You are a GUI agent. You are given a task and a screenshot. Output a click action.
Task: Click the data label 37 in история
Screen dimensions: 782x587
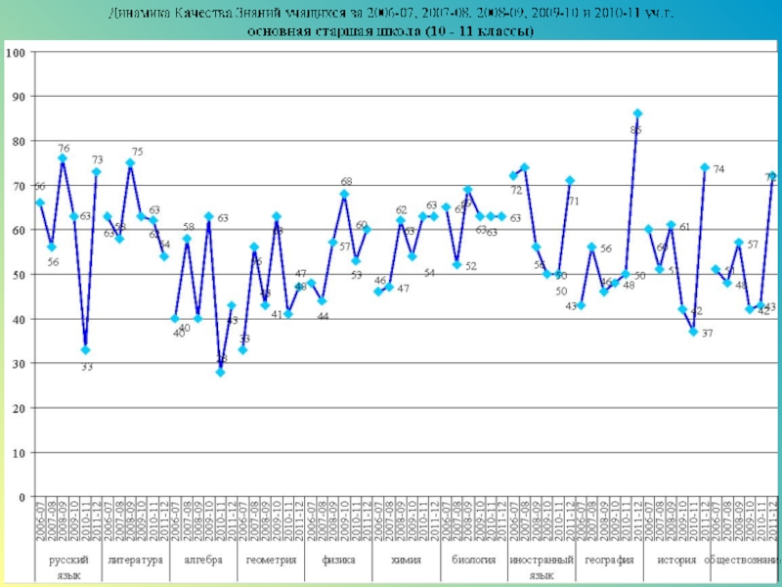[x=707, y=333]
